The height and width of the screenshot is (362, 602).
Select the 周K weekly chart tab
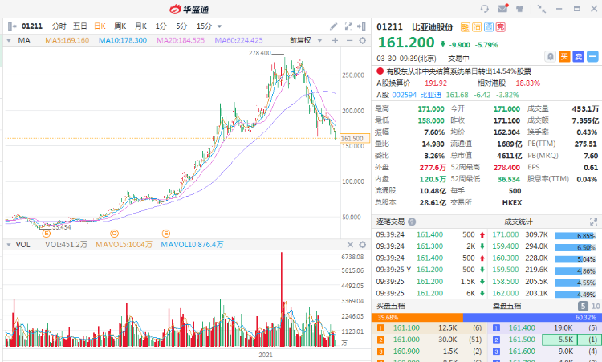point(120,26)
